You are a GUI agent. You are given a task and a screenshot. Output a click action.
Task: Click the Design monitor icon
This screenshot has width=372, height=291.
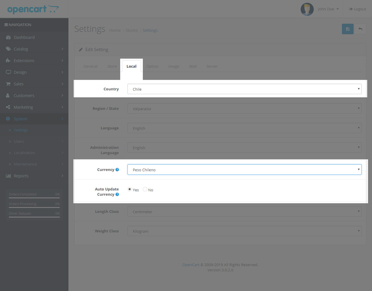[x=8, y=72]
